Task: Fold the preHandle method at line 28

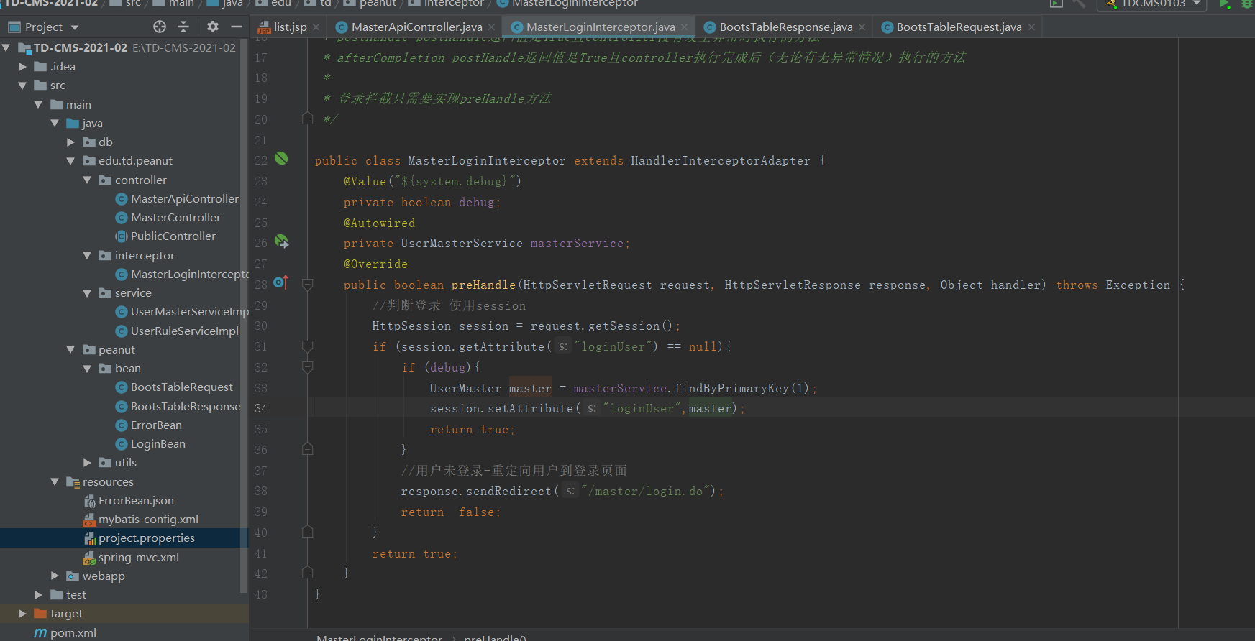Action: [x=308, y=285]
